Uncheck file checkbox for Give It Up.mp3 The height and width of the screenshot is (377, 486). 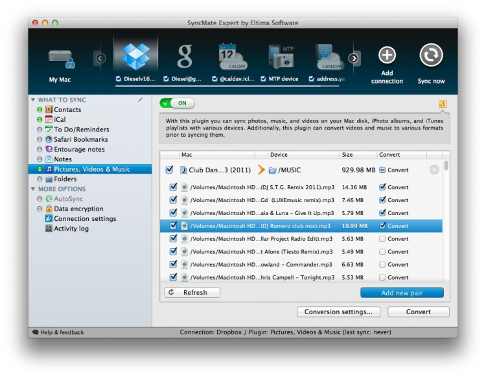tap(173, 213)
